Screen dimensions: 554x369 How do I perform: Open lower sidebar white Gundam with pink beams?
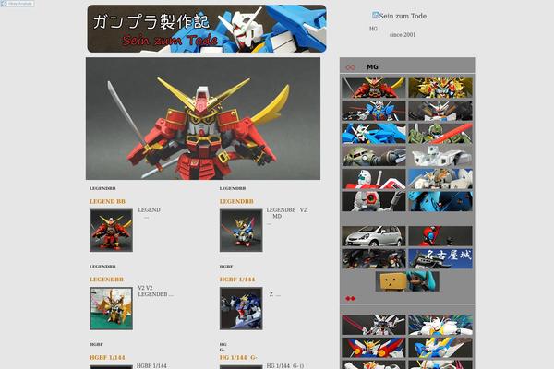click(374, 325)
